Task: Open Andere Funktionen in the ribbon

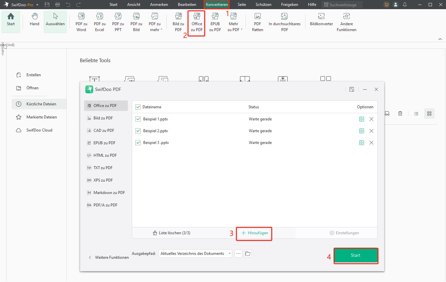Action: (347, 22)
